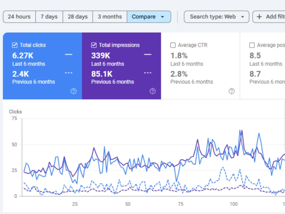
Task: Click the help icon on Total clicks card
Action: click(73, 91)
